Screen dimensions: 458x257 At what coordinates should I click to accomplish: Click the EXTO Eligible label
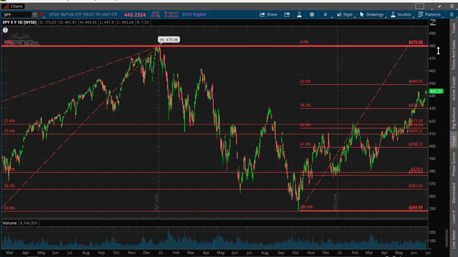[194, 15]
